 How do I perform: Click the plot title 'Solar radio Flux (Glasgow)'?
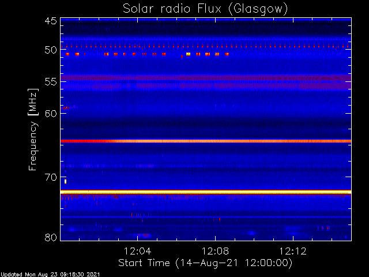(x=205, y=9)
